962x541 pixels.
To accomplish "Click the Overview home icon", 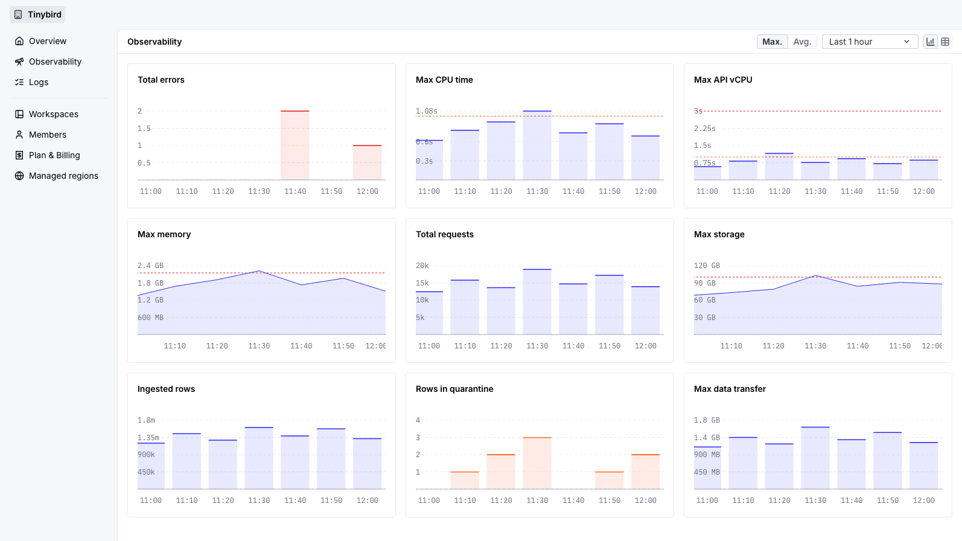I will point(19,41).
